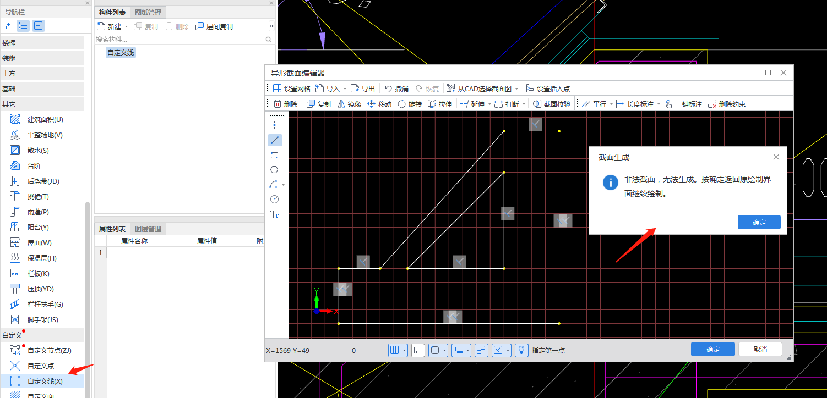The image size is (827, 398).
Task: Click the 截面校验 section check tool
Action: [552, 104]
